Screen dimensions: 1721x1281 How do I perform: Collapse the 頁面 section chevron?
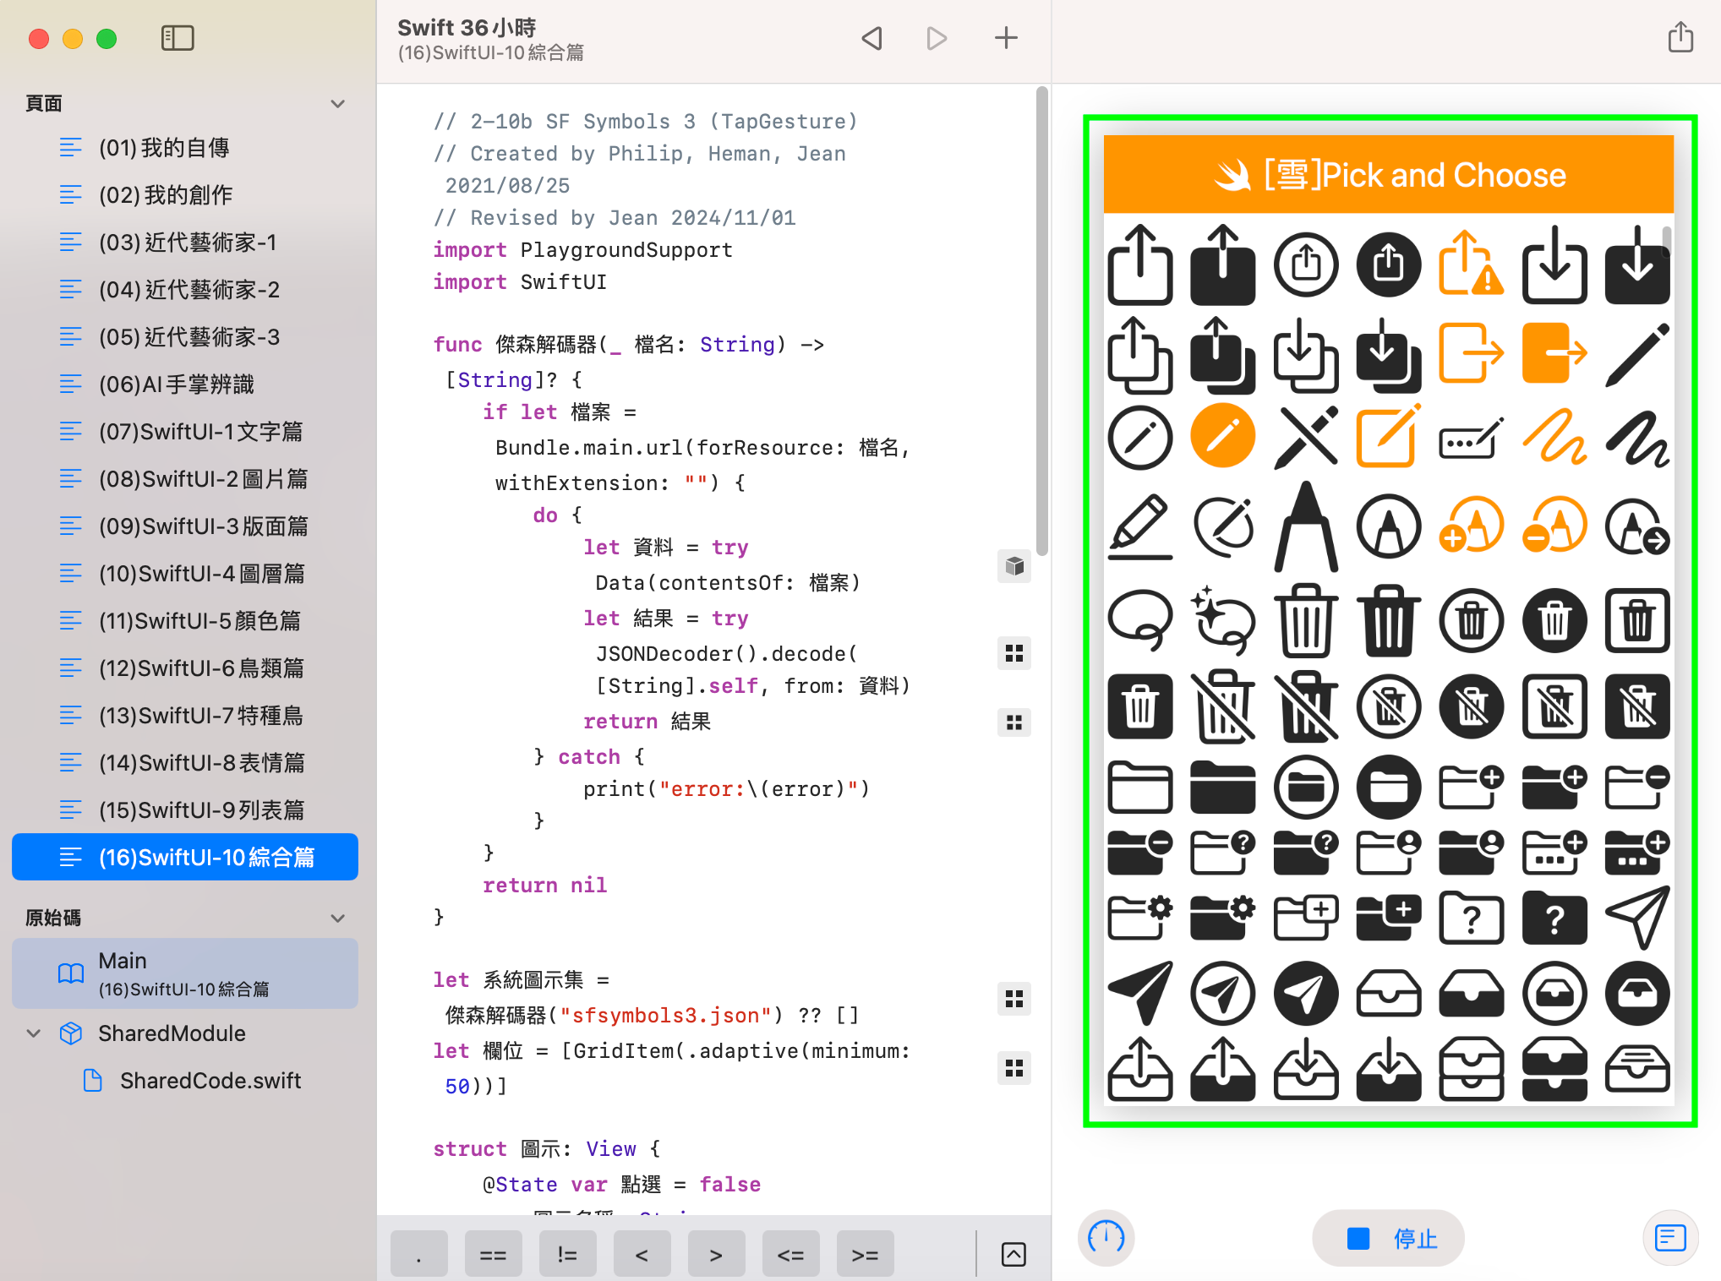338,104
